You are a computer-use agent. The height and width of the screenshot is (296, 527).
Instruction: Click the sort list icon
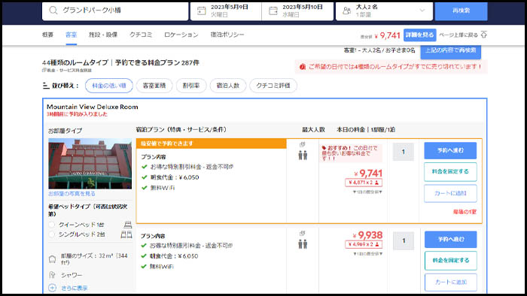(46, 86)
